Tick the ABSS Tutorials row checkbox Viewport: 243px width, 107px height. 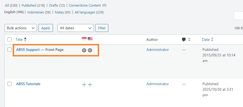click(x=10, y=84)
